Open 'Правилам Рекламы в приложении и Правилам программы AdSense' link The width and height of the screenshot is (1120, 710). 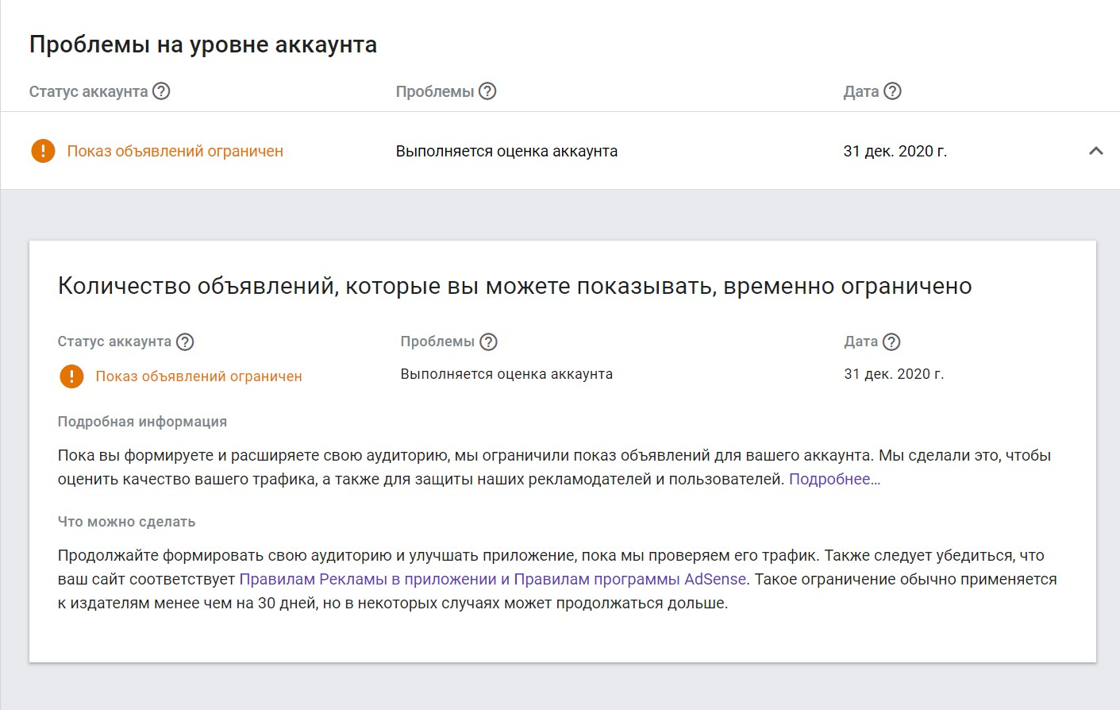click(x=492, y=579)
